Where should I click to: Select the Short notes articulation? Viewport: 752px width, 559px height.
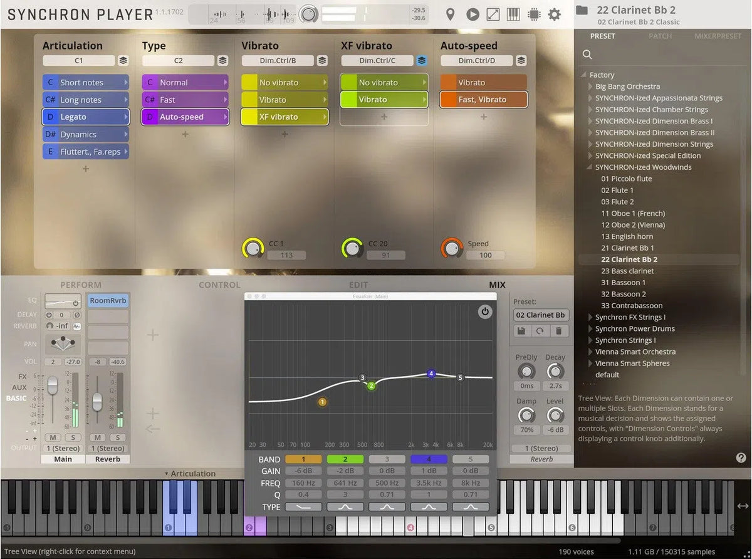[86, 83]
